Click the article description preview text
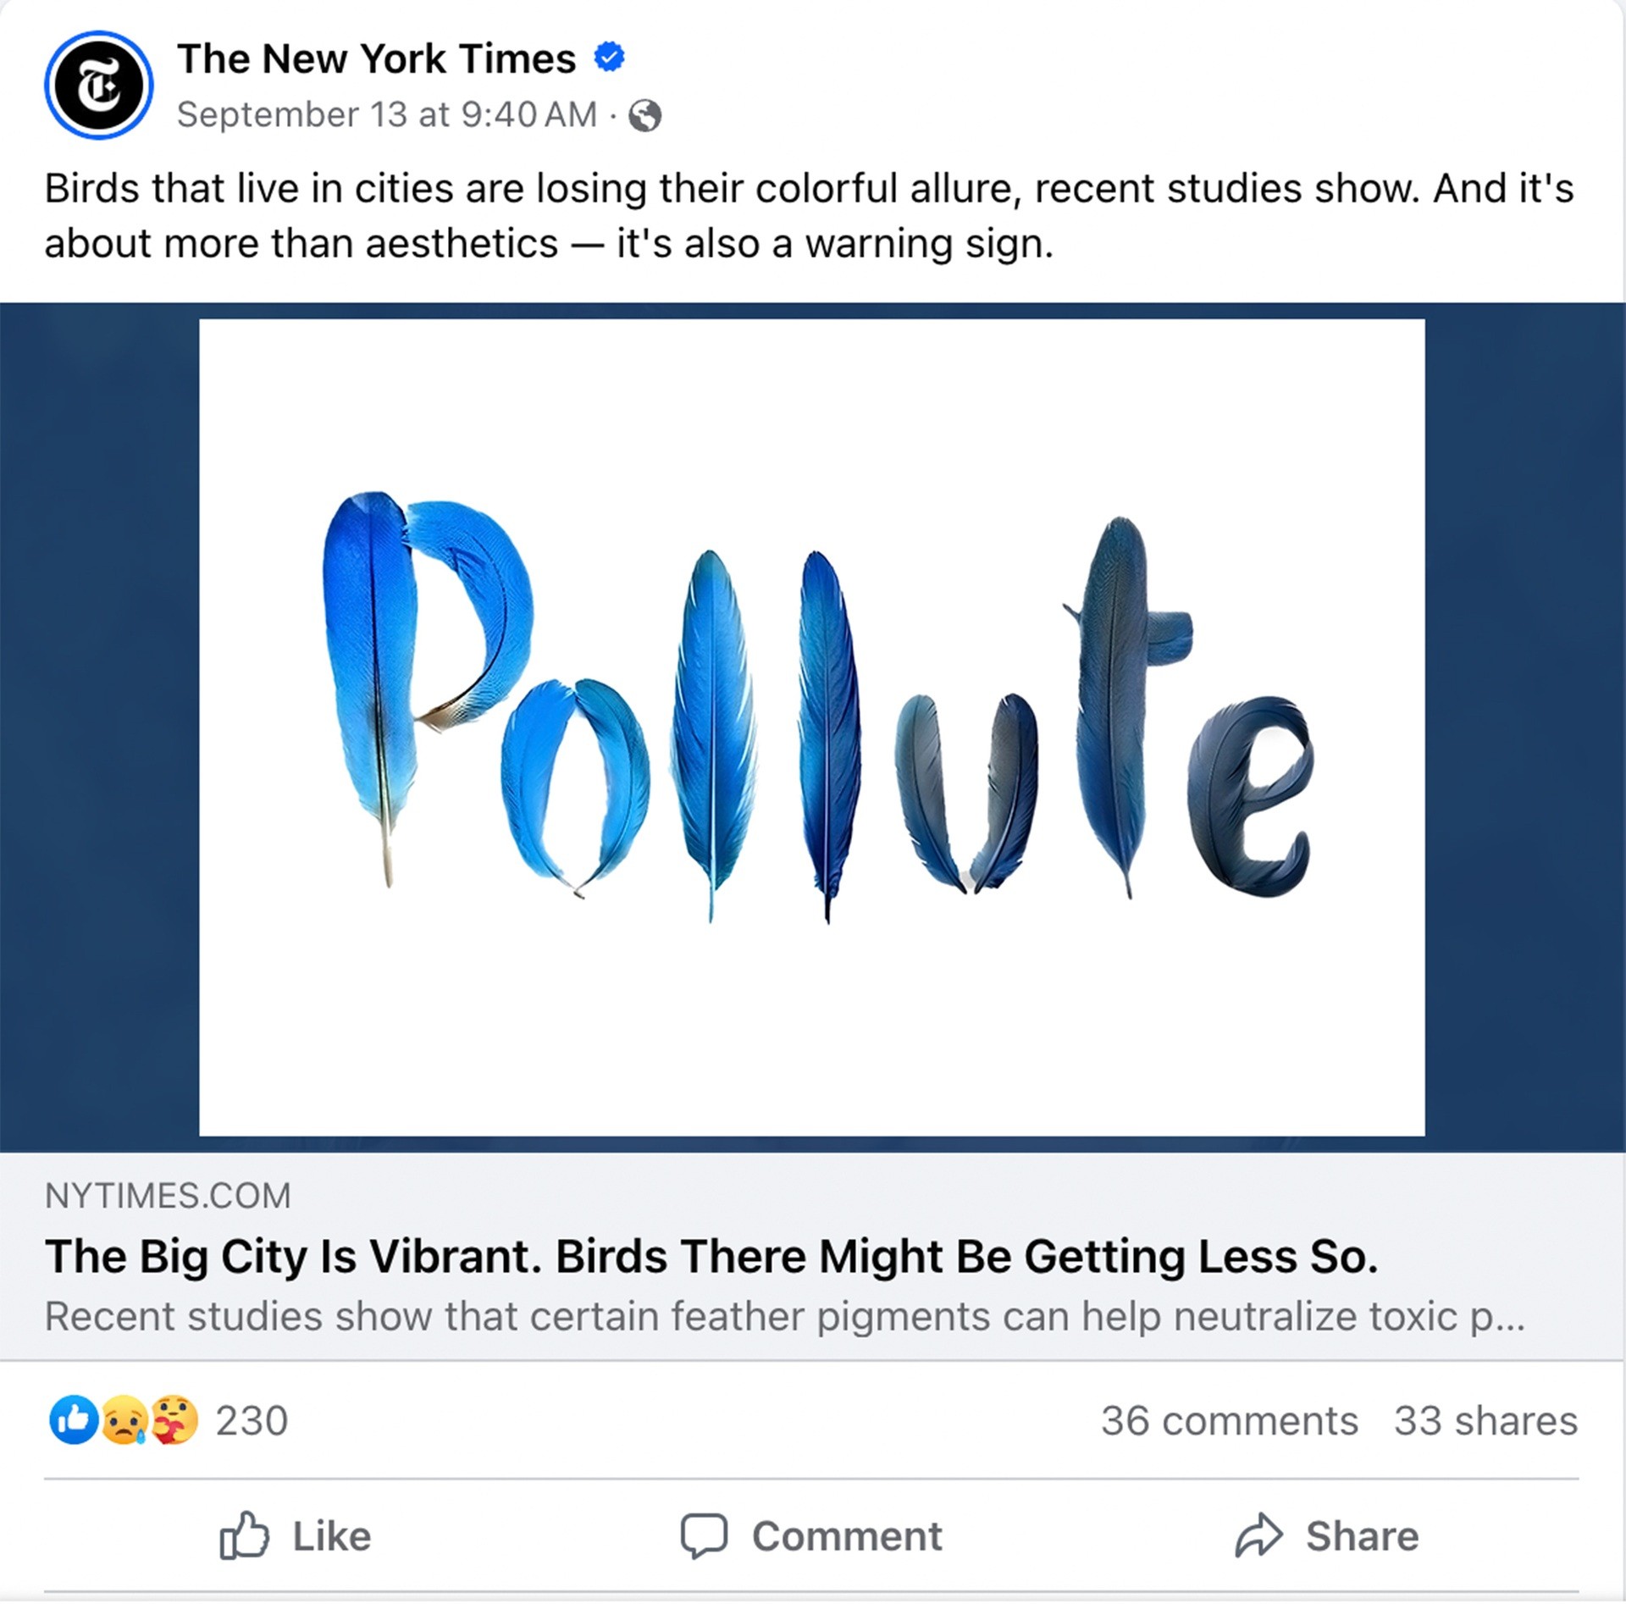The image size is (1626, 1604). pyautogui.click(x=784, y=1316)
